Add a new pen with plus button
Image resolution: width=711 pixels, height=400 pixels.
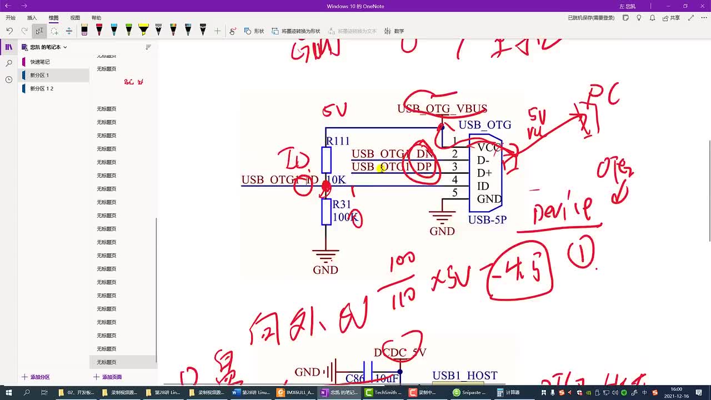pos(217,31)
